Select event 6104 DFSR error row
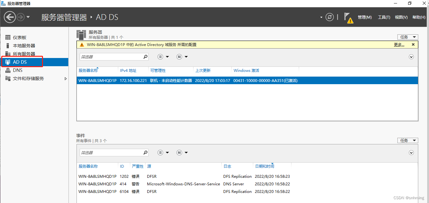429x203 pixels. click(247, 191)
